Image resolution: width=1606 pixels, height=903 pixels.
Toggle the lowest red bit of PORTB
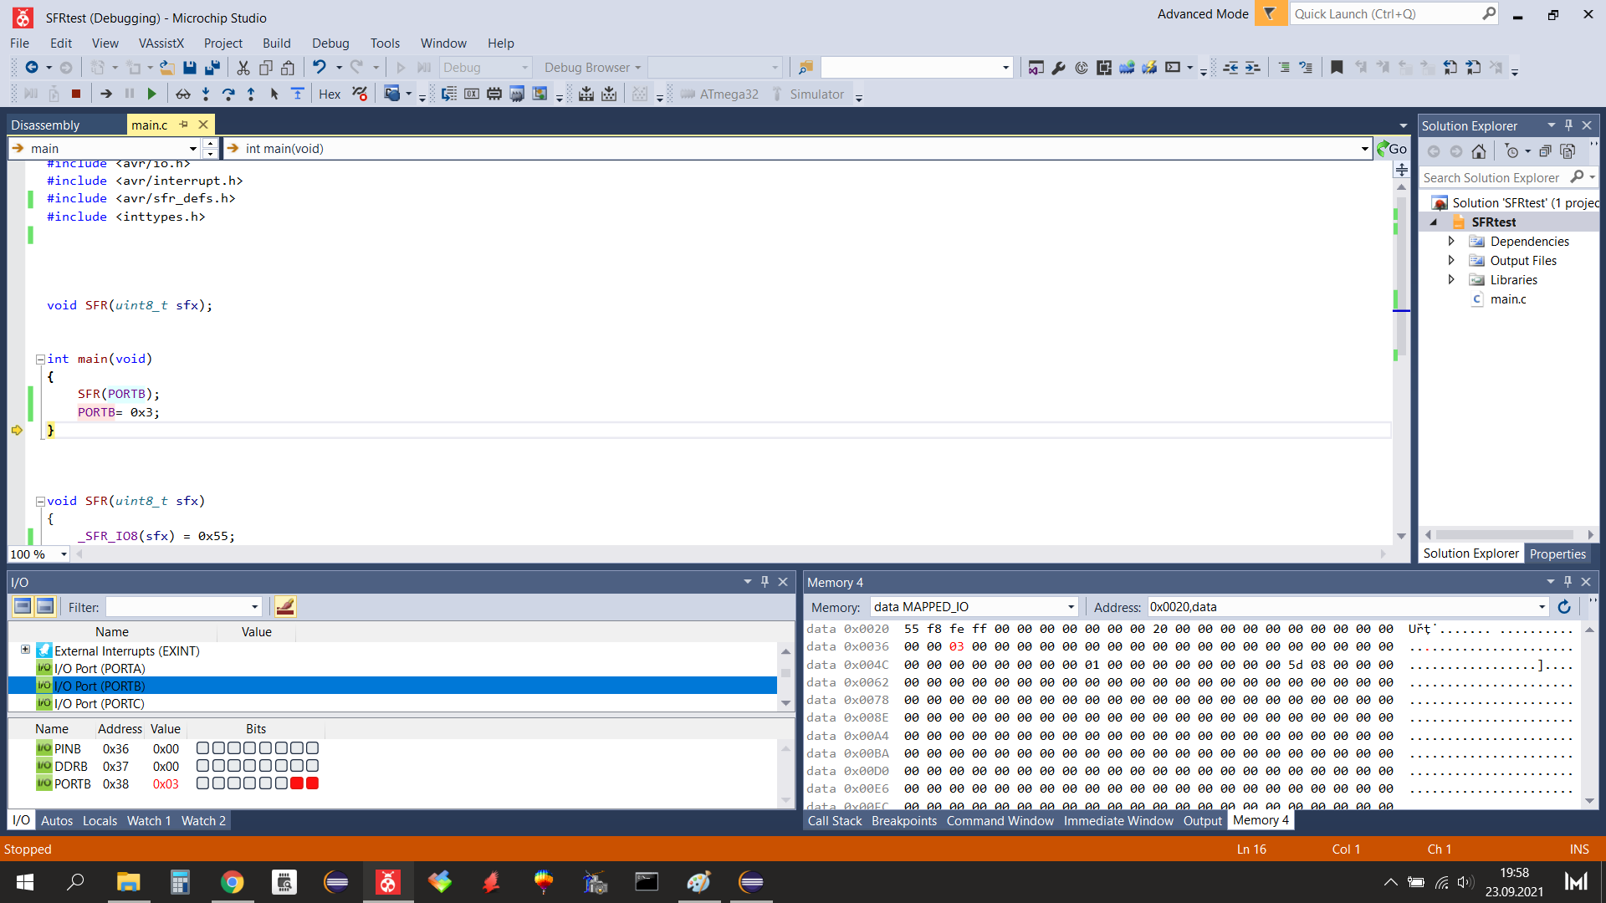tap(312, 783)
